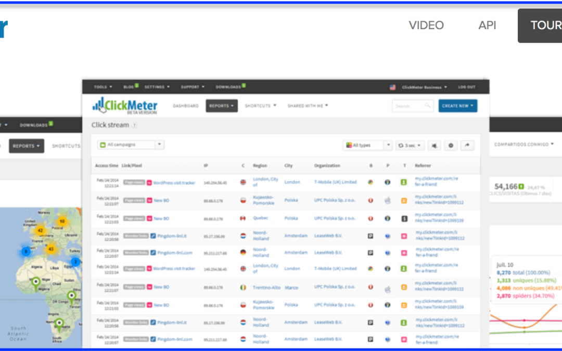The image size is (562, 351).
Task: Open REPORTS menu in front window
Action: click(x=222, y=106)
